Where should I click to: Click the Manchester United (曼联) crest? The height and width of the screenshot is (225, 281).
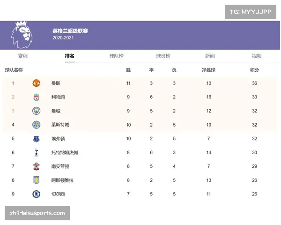37,83
